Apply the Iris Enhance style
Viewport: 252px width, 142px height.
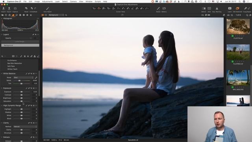coord(12,60)
